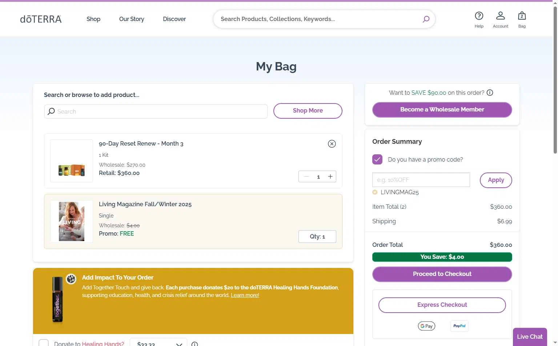Click the Shop More button
Viewport: 558px width, 346px height.
click(x=308, y=111)
